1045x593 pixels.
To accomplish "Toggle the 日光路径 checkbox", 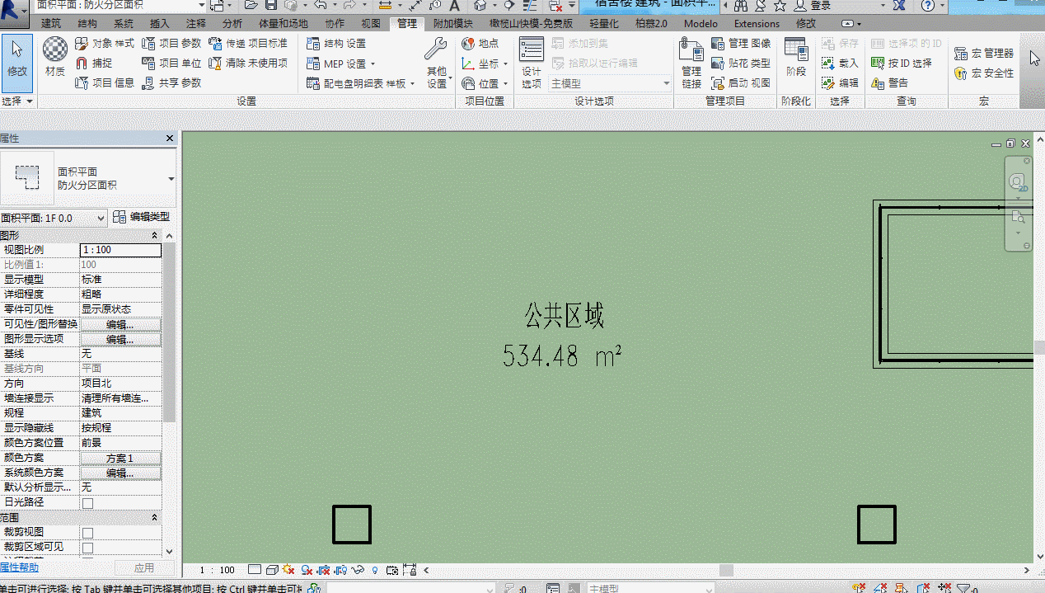I will click(x=87, y=503).
